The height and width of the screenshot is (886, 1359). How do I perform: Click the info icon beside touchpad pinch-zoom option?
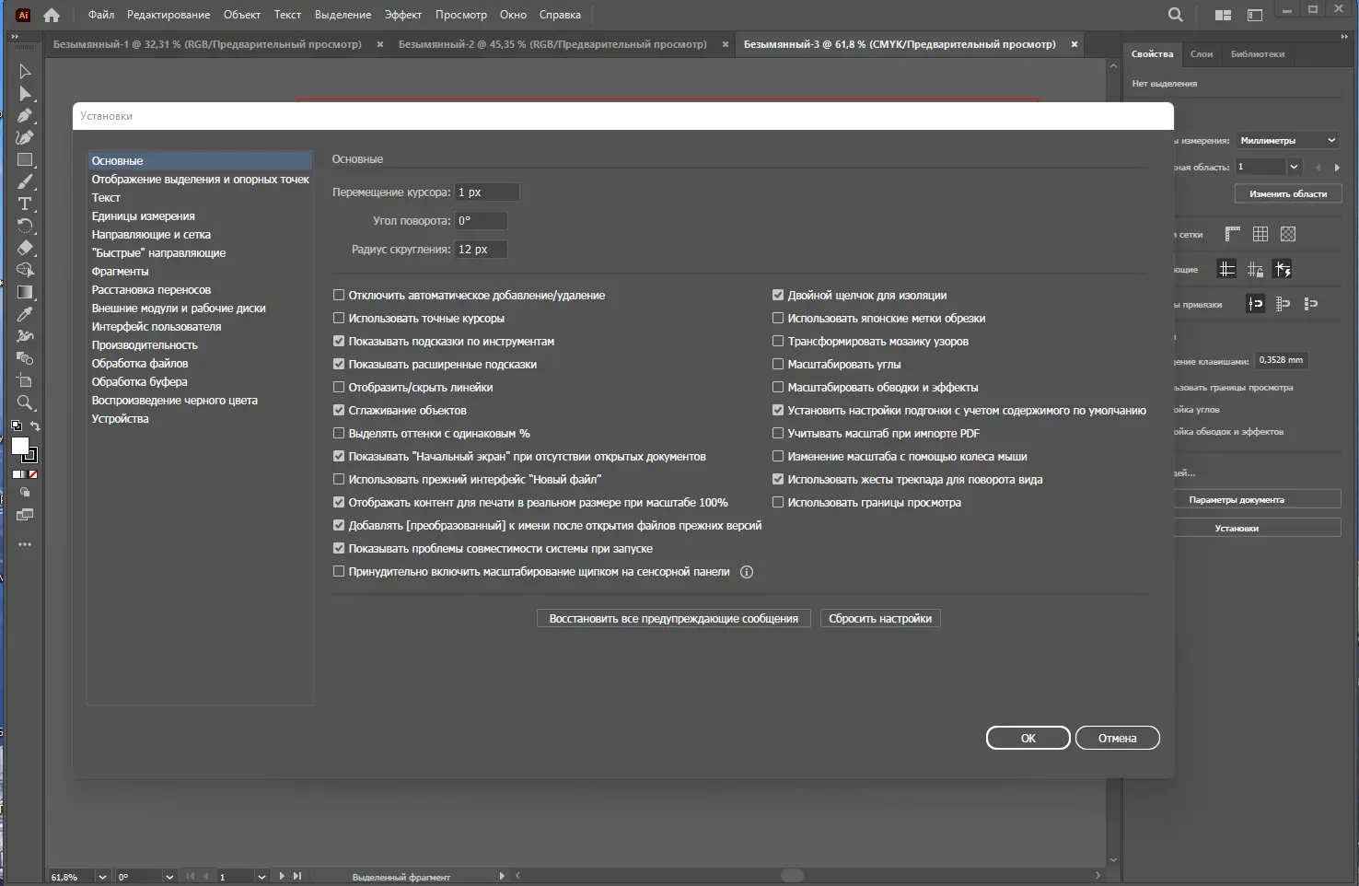pos(747,572)
